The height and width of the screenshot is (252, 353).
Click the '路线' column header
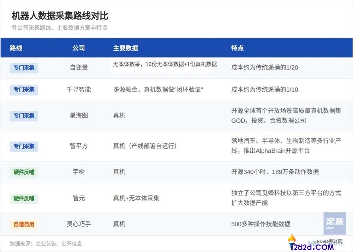(x=16, y=48)
